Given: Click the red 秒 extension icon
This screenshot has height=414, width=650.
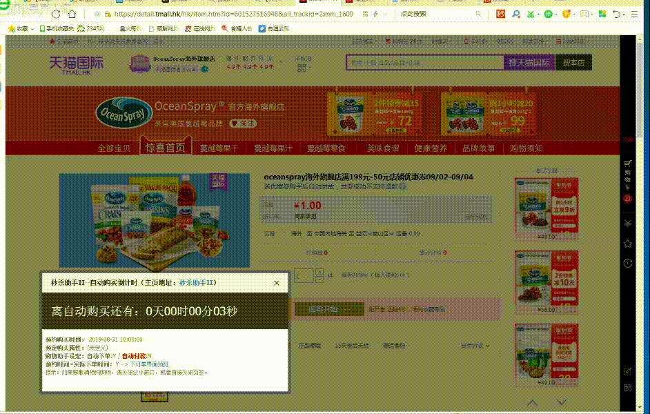Looking at the screenshot, I should click(x=500, y=14).
